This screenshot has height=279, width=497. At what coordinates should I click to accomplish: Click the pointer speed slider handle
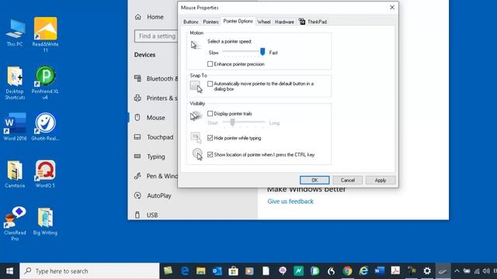[x=262, y=52]
